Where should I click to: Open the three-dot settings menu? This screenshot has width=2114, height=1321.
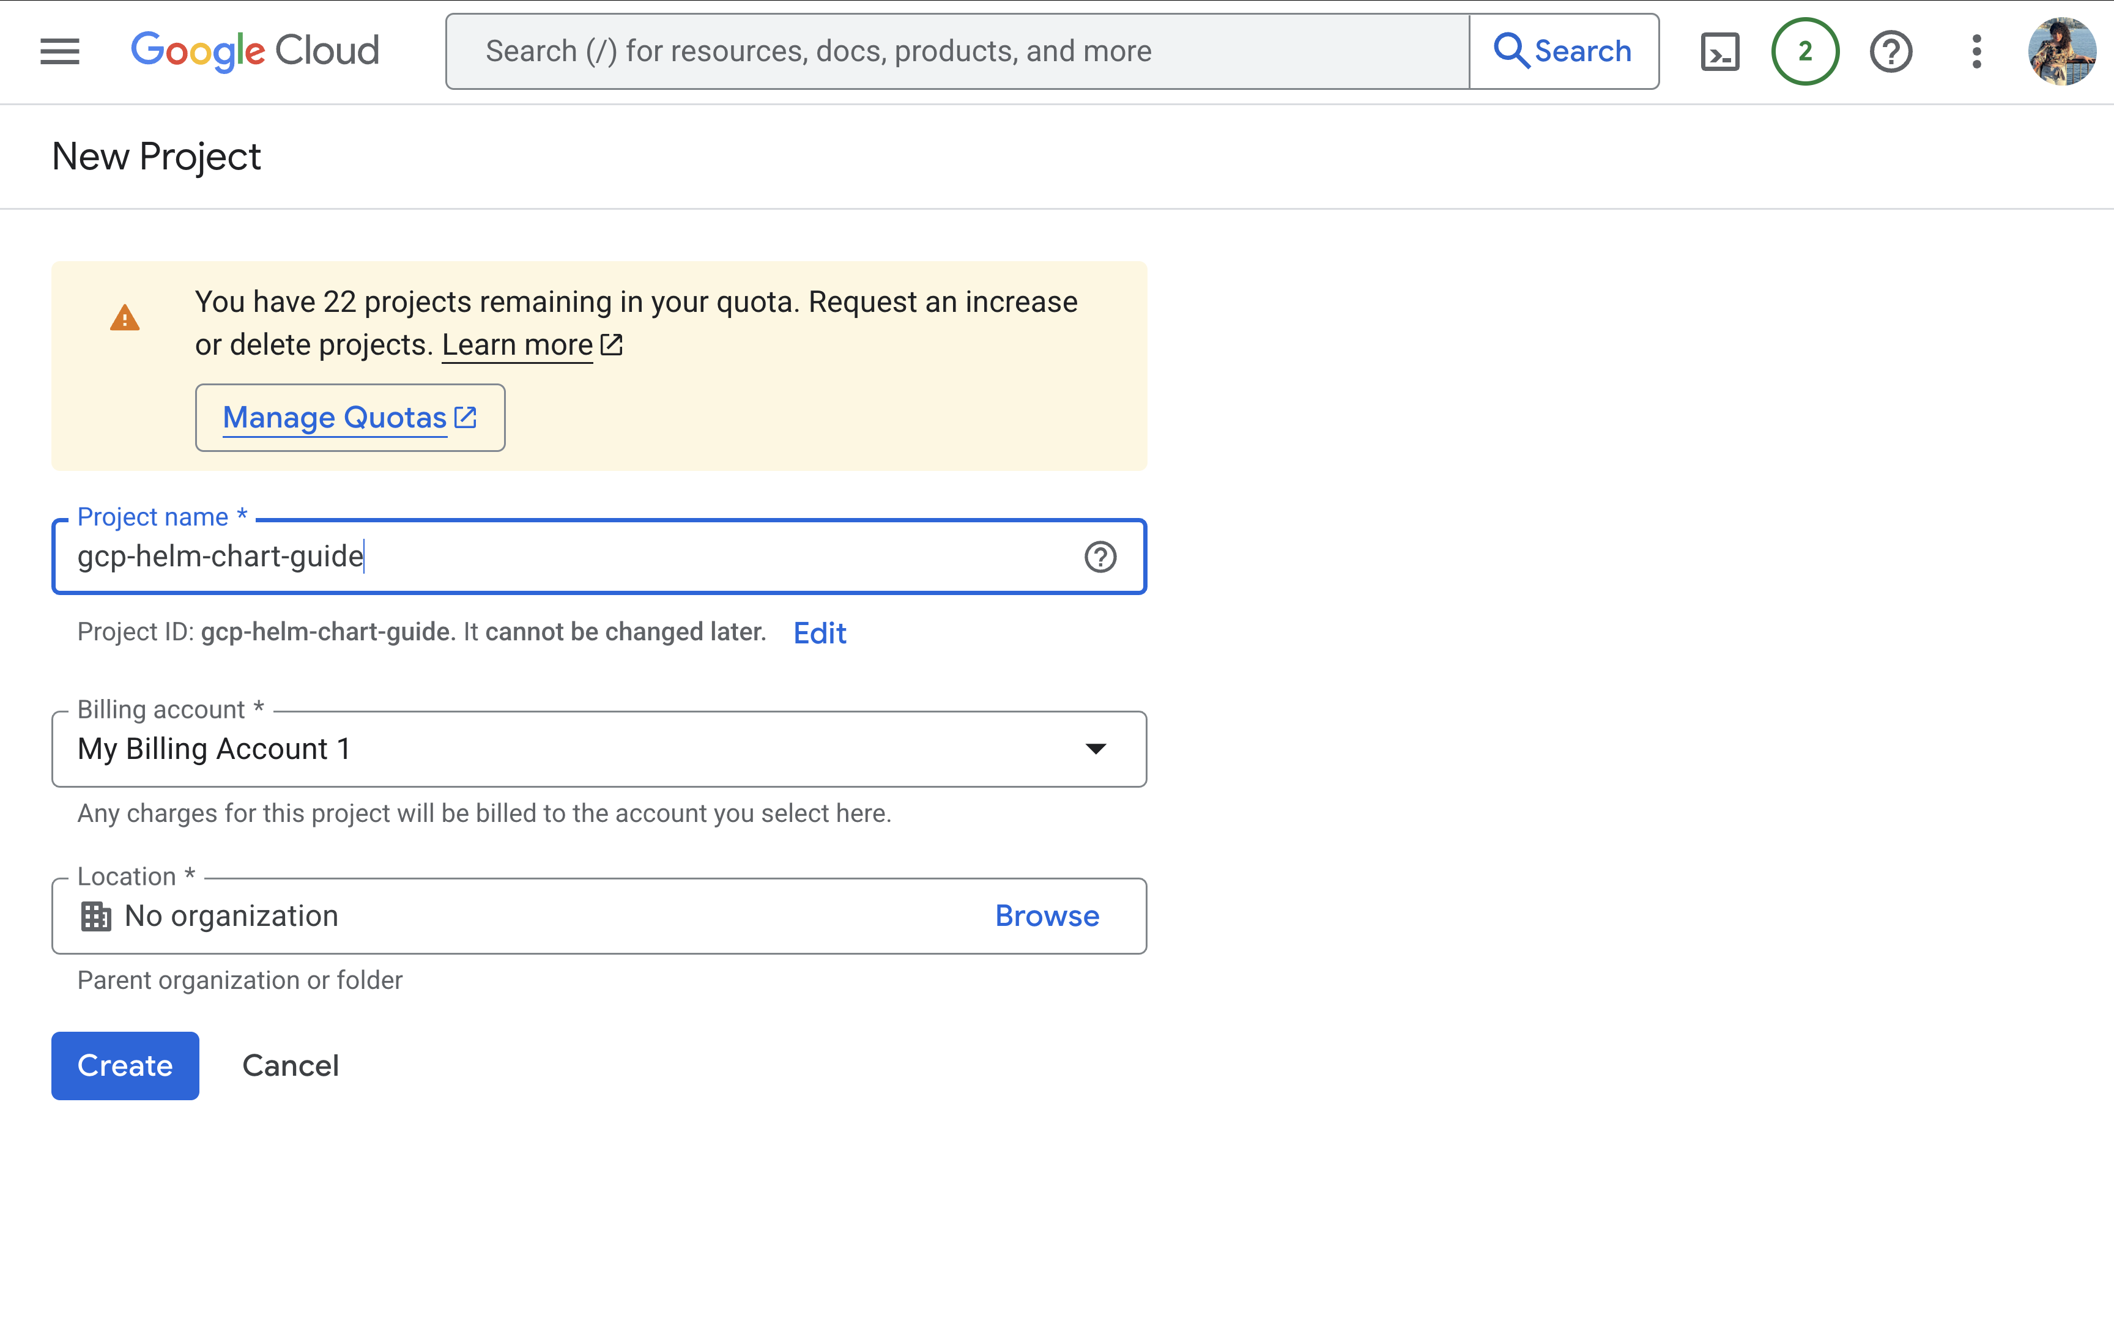1976,51
